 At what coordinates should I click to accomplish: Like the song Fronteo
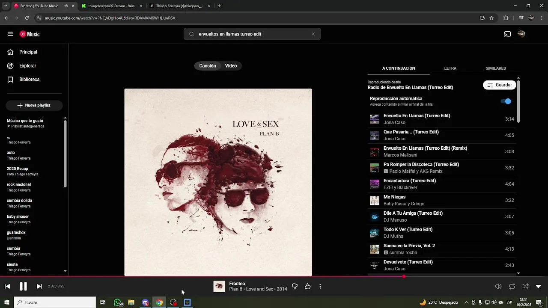pos(307,287)
